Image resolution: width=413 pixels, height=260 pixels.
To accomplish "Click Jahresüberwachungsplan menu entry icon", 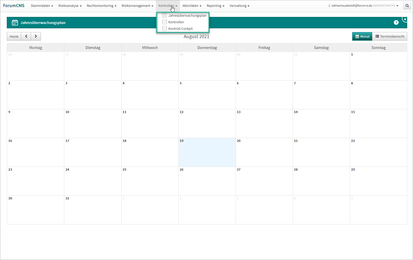I will pyautogui.click(x=164, y=15).
